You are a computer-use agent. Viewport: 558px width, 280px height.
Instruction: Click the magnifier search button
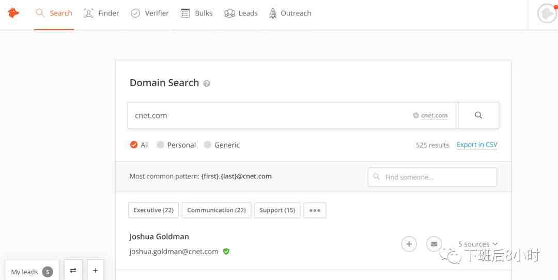click(478, 115)
